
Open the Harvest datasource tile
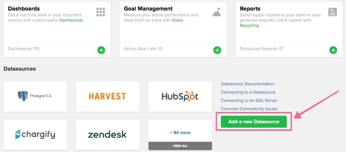point(108,97)
